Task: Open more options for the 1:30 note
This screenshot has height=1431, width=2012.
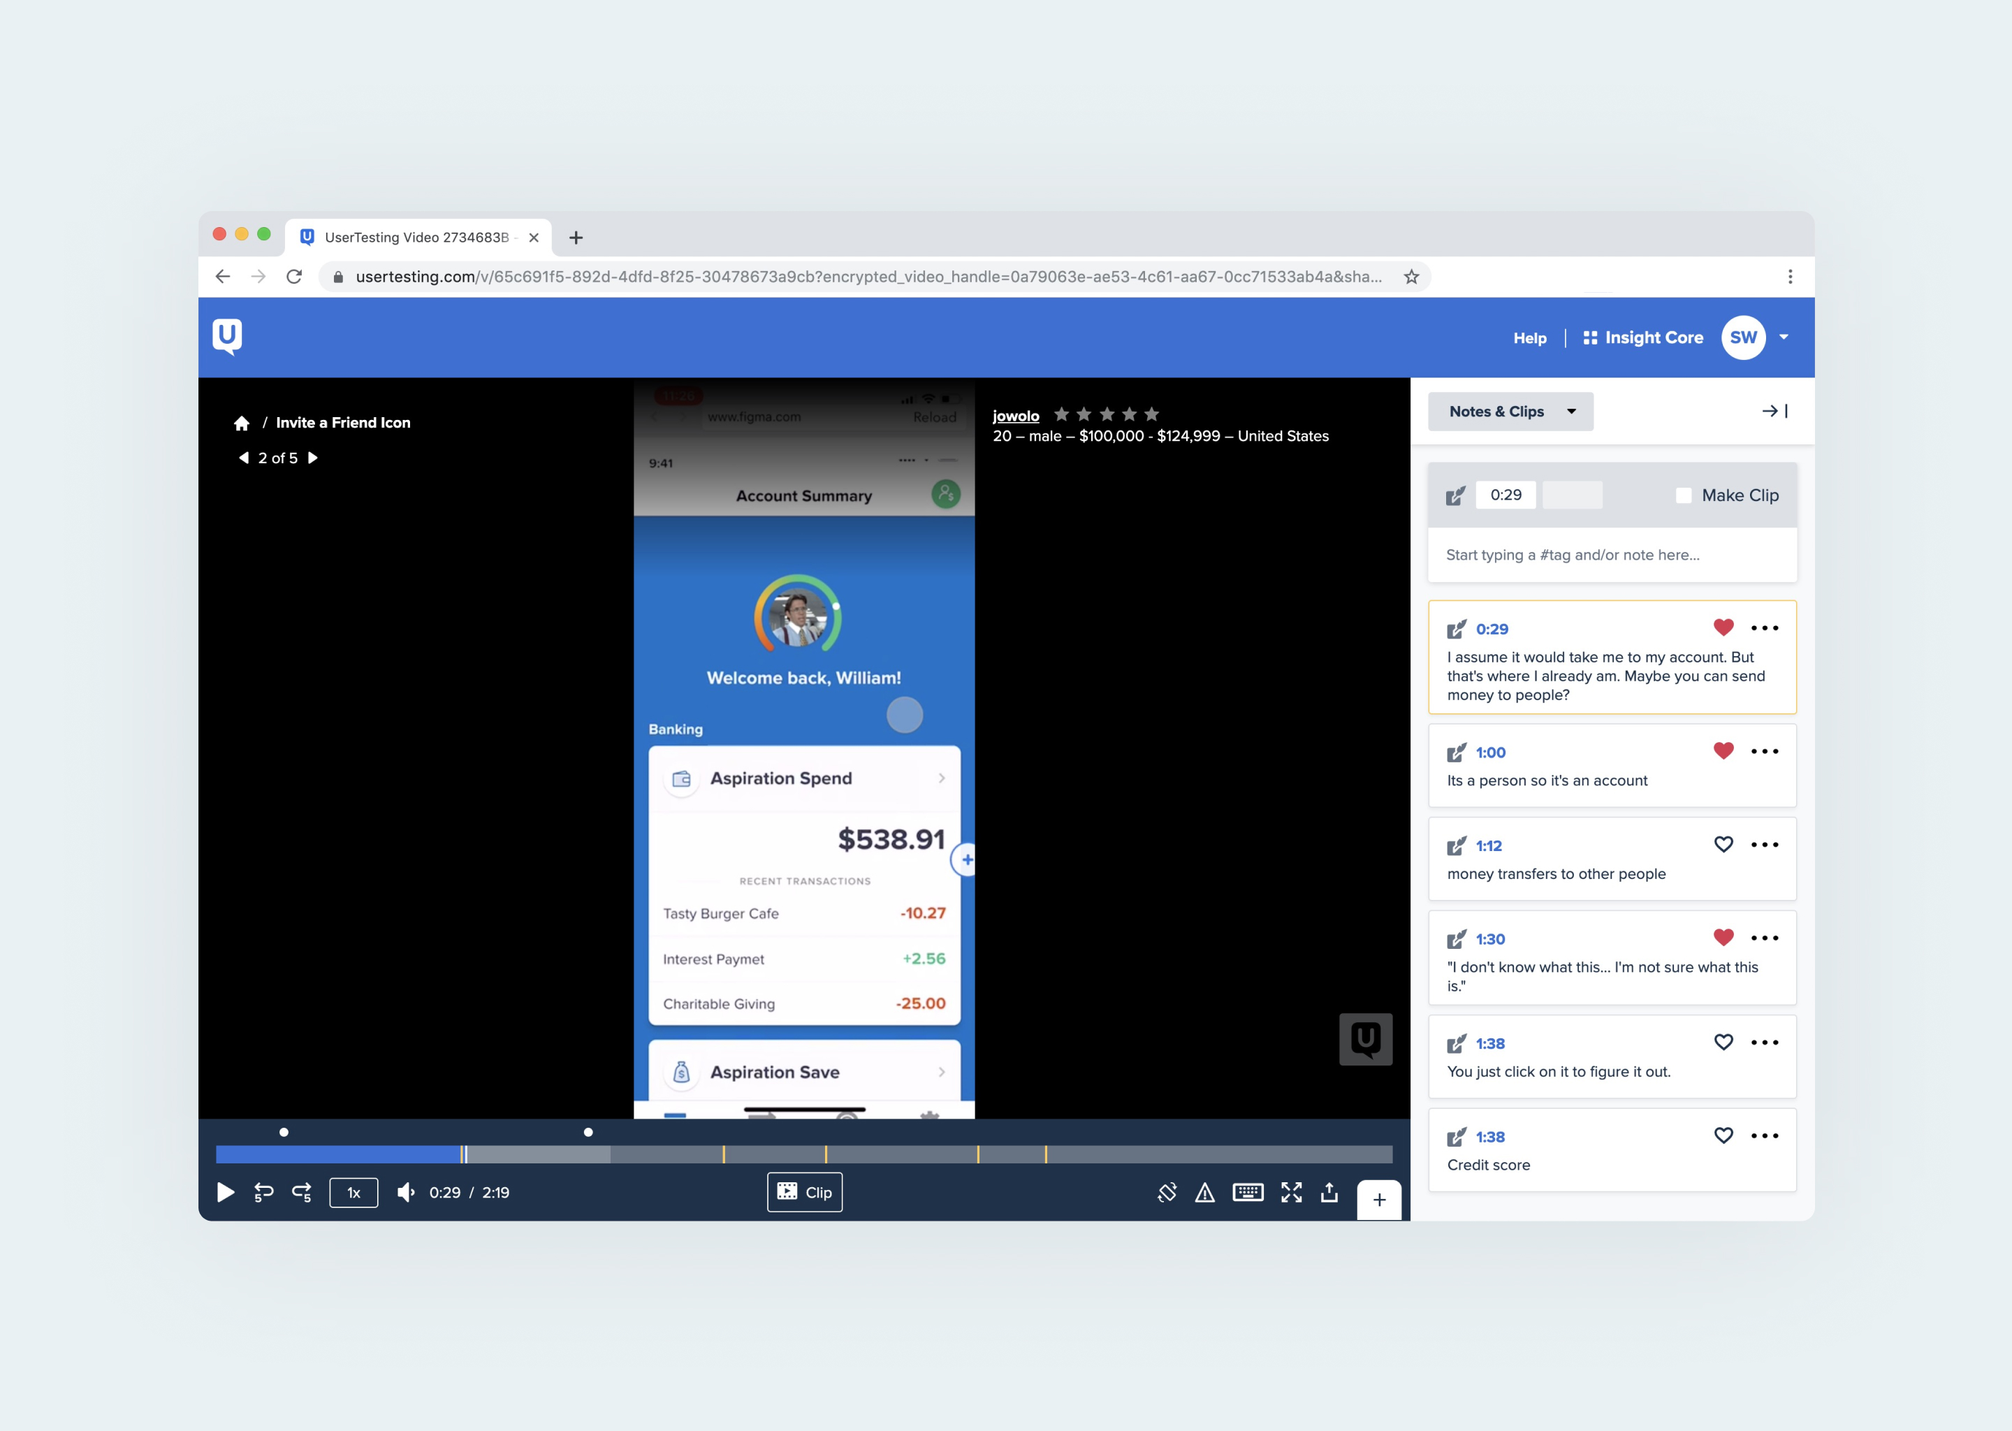Action: (x=1765, y=938)
